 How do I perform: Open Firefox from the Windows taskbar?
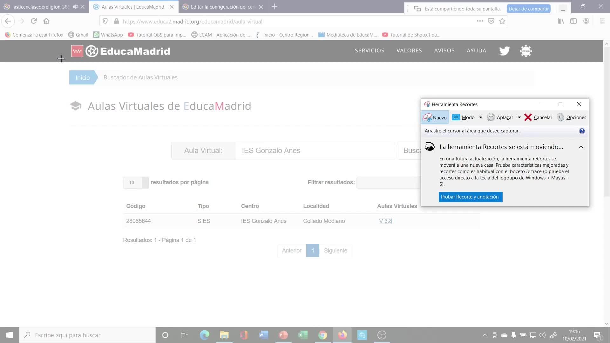342,335
